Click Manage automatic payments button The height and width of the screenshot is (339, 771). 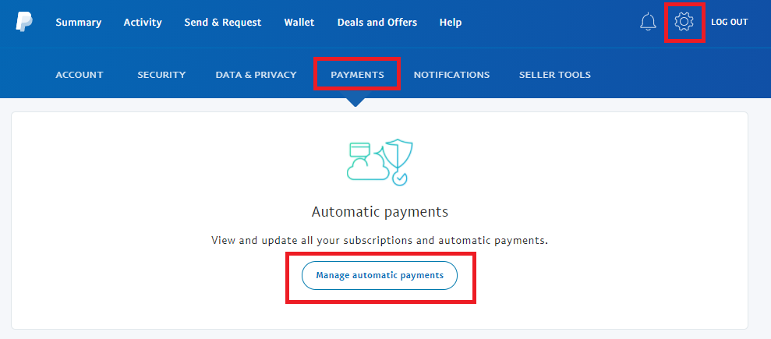pos(380,276)
